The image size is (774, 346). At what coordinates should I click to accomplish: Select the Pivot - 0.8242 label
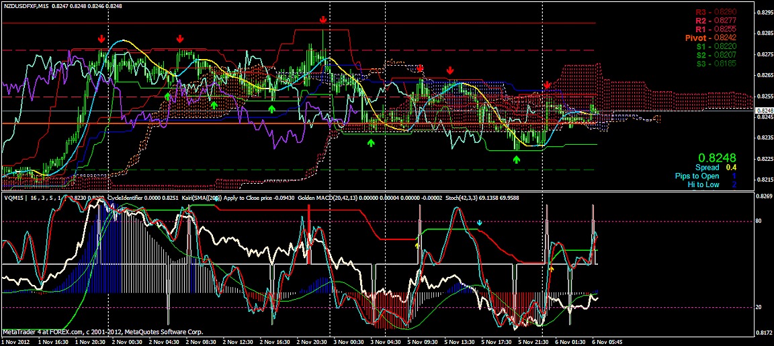(712, 38)
